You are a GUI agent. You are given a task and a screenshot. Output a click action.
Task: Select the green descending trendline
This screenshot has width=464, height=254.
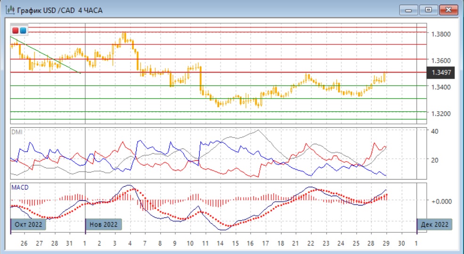45,54
